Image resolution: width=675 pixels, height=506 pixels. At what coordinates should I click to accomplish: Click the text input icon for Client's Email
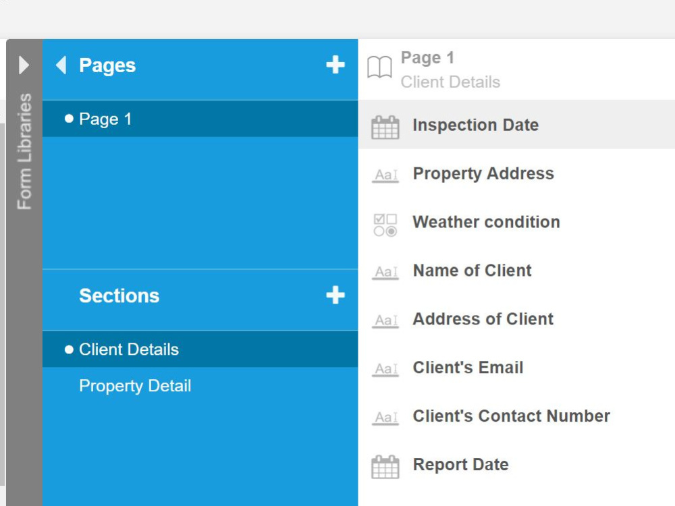385,368
